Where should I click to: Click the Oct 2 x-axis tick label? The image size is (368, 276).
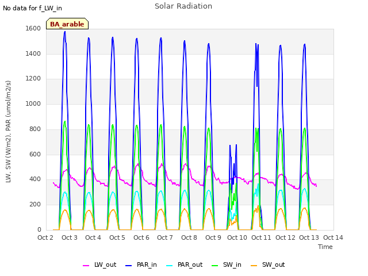pos(45,237)
